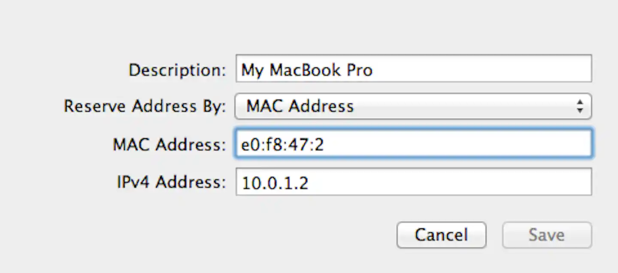Click the lower arrow of the popup stepper

point(580,110)
